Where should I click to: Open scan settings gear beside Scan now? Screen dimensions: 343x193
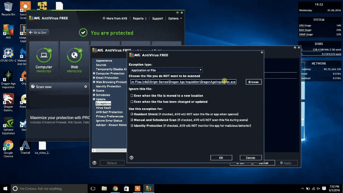(86, 87)
